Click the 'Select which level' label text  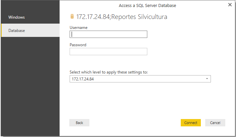108,72
